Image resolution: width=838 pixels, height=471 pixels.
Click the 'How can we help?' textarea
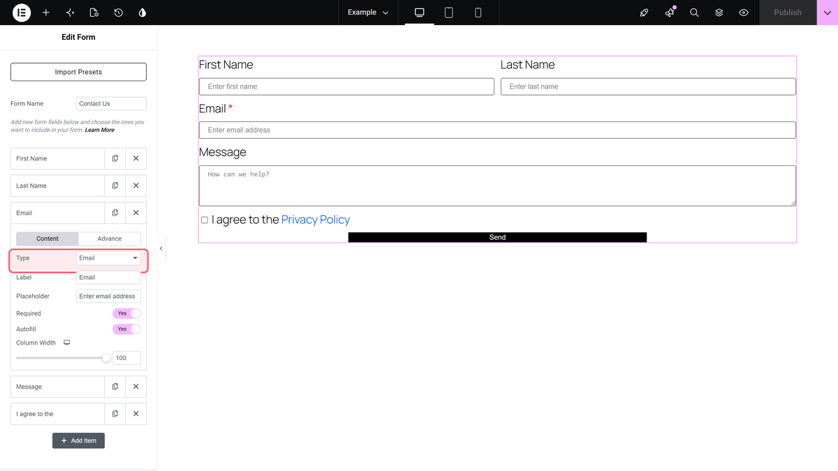[x=497, y=186]
